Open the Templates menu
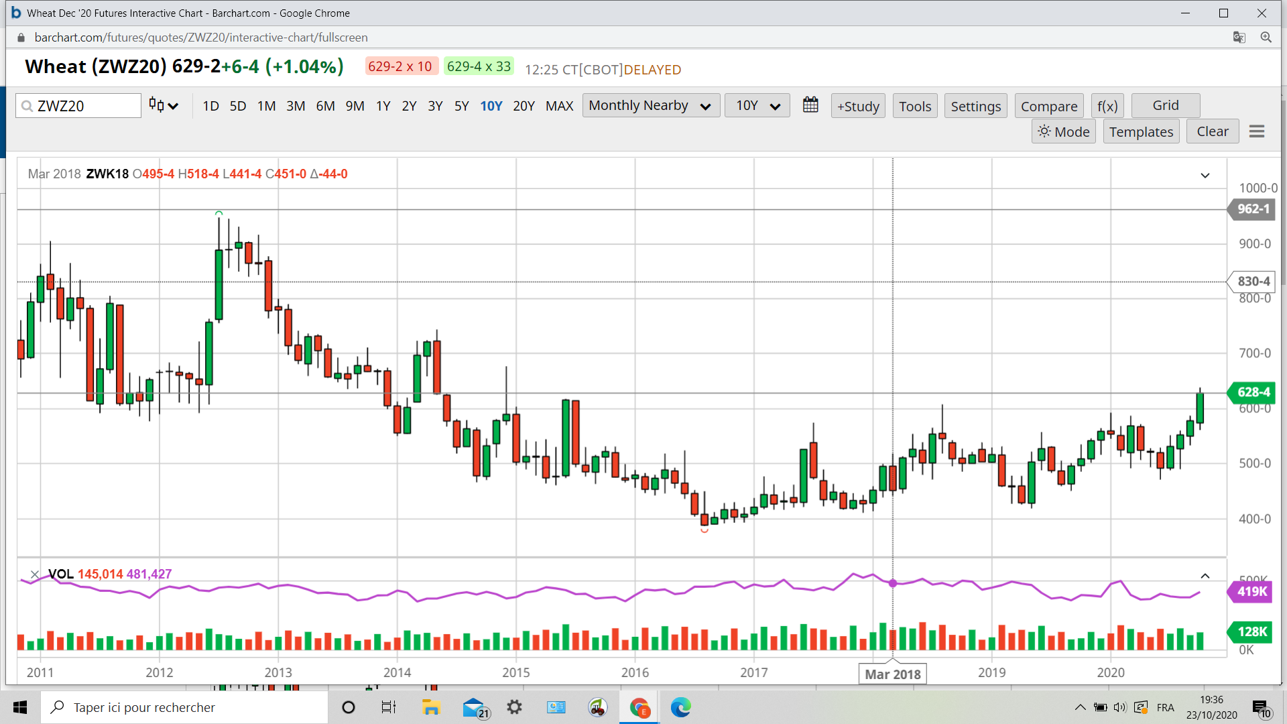Viewport: 1287px width, 724px height. tap(1141, 131)
